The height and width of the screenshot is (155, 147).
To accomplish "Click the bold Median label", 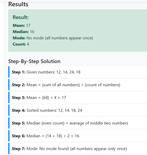I will click(21, 32).
